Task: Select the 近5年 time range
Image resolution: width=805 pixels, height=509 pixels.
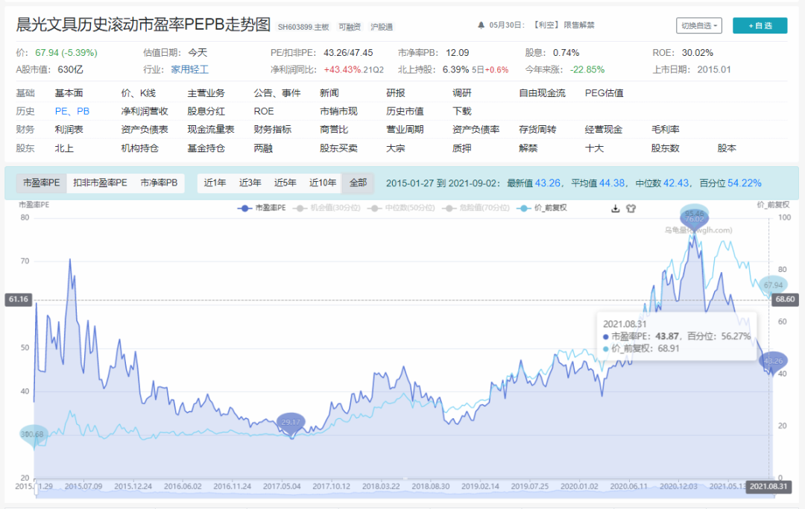Action: click(285, 183)
